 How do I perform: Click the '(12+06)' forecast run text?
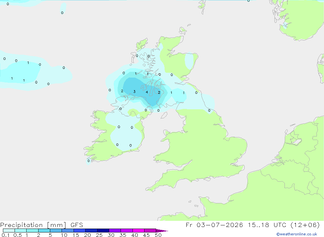pyautogui.click(x=305, y=225)
